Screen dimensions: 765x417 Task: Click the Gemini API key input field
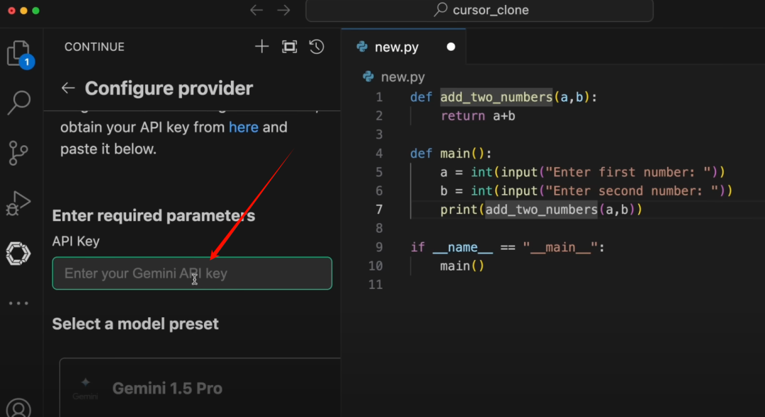(192, 273)
